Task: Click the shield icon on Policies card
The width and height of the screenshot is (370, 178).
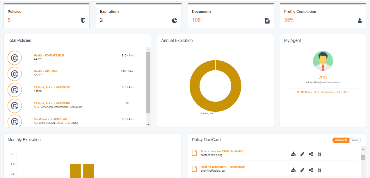Action: click(x=83, y=21)
